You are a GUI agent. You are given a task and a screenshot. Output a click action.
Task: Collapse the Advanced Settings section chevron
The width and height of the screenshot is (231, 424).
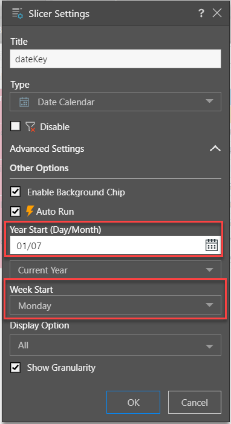pyautogui.click(x=215, y=148)
